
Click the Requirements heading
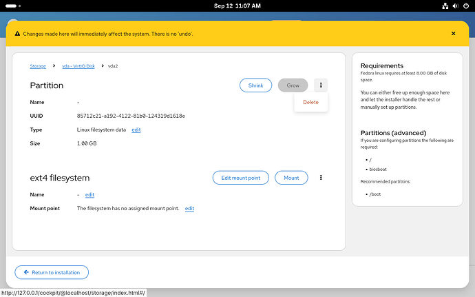[x=382, y=66]
